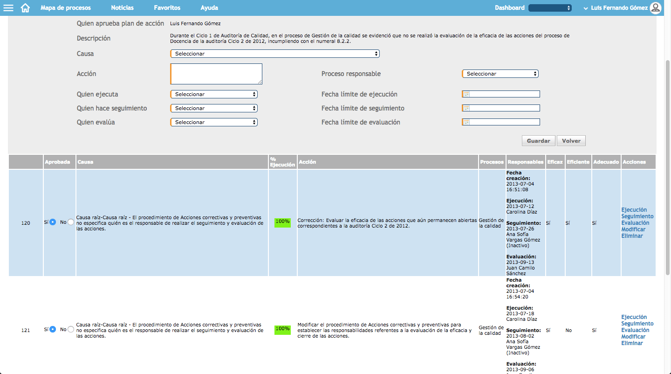Focus Fecha límite de seguimiento date field
This screenshot has width=671, height=374.
pyautogui.click(x=501, y=108)
